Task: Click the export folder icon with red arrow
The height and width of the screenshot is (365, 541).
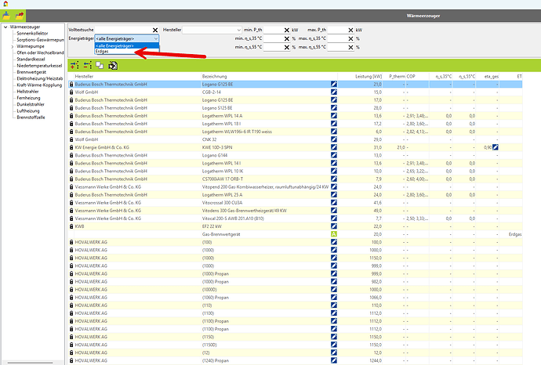Action: coord(20,16)
